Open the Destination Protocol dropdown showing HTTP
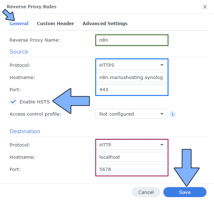 tap(131, 145)
